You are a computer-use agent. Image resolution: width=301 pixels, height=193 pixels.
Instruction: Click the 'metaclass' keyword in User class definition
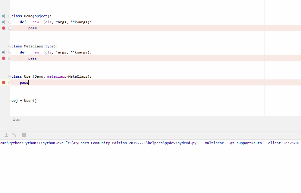point(57,76)
